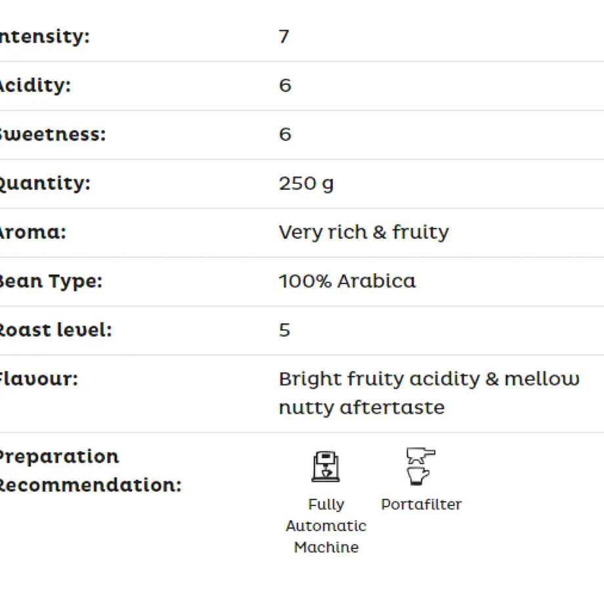Click the Roast level value 5

[284, 330]
